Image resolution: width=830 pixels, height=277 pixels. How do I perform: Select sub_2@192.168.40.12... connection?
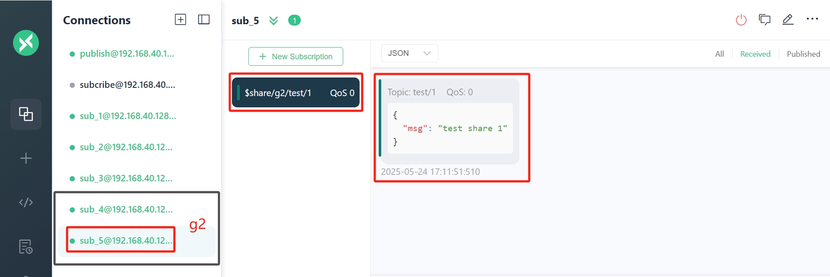pos(137,147)
